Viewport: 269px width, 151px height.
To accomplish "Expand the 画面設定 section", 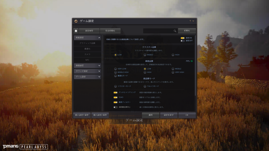I will click(x=87, y=66).
